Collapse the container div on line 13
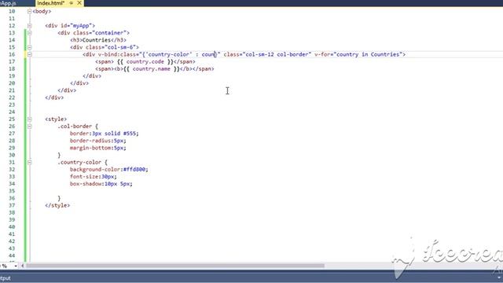503x283 pixels. tap(29, 33)
